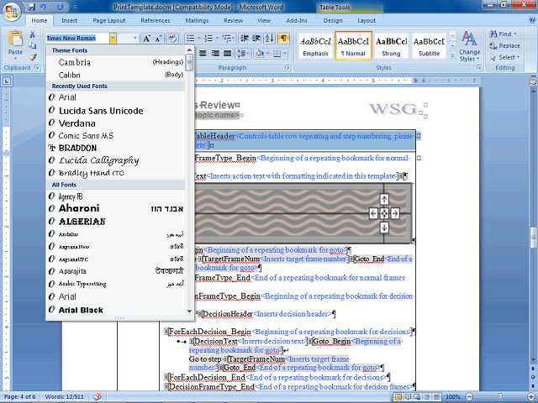Choose Verdana from recently used fonts
This screenshot has height=403, width=538.
(x=117, y=123)
